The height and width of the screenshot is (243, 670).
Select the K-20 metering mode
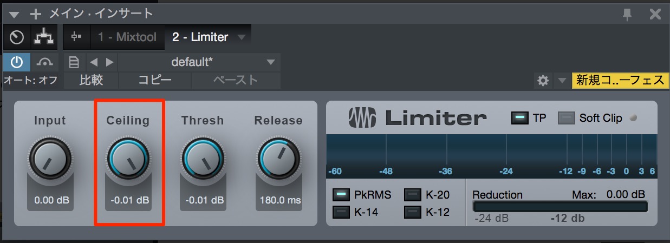pos(413,195)
